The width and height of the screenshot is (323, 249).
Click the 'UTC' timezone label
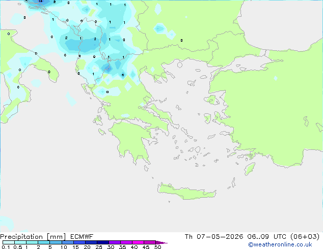point(280,237)
